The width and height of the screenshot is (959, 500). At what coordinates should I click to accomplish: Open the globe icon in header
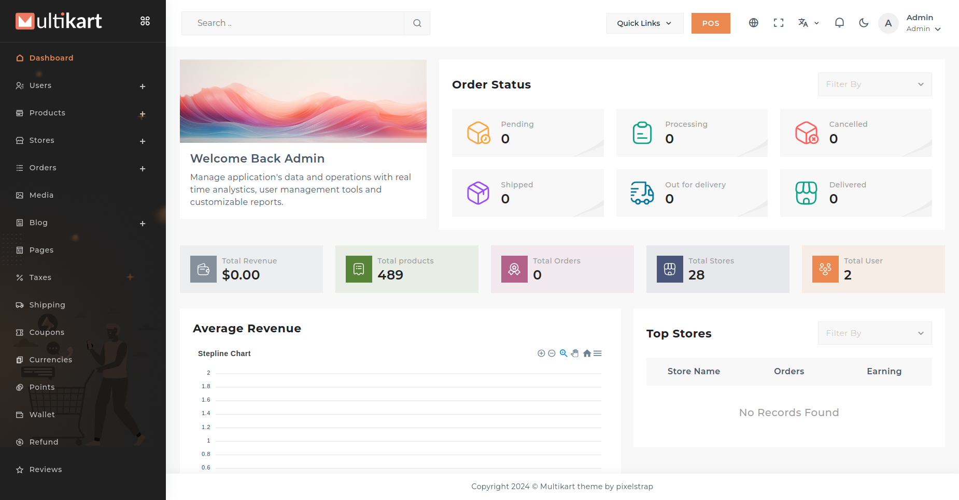753,23
